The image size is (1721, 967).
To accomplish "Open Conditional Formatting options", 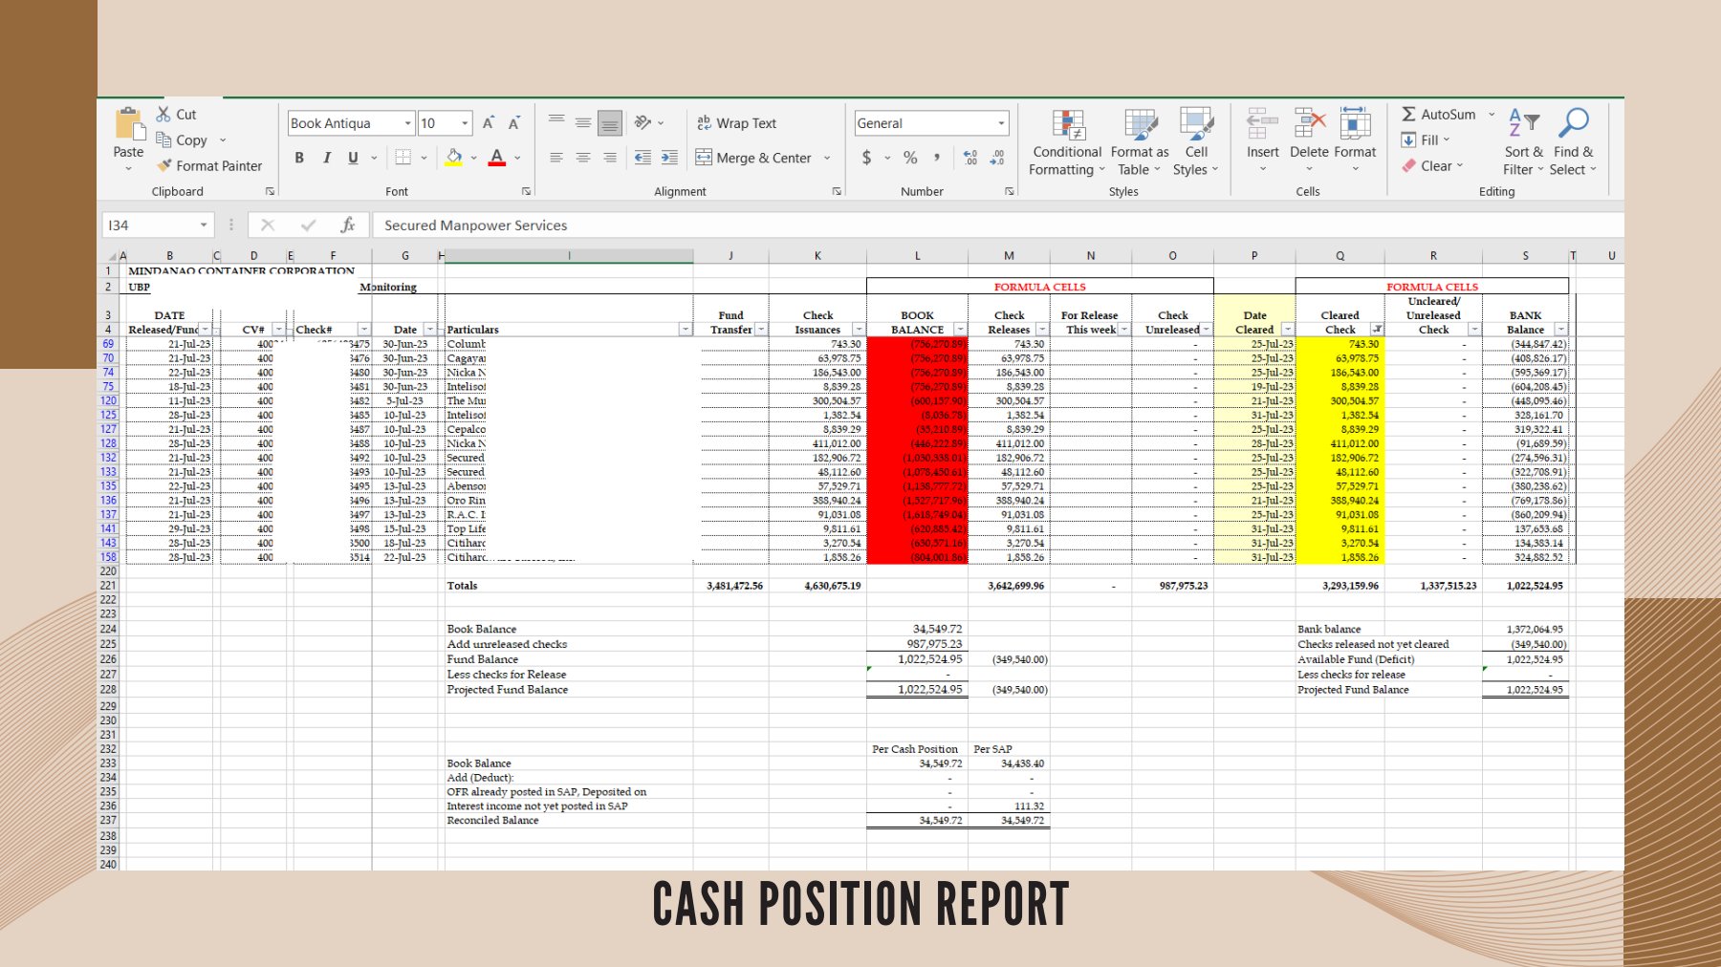I will [1067, 142].
